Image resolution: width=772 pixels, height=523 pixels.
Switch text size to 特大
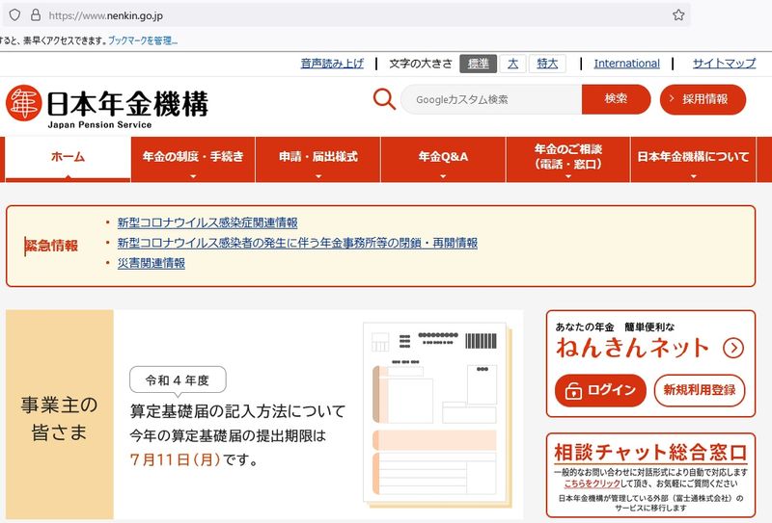click(x=547, y=64)
